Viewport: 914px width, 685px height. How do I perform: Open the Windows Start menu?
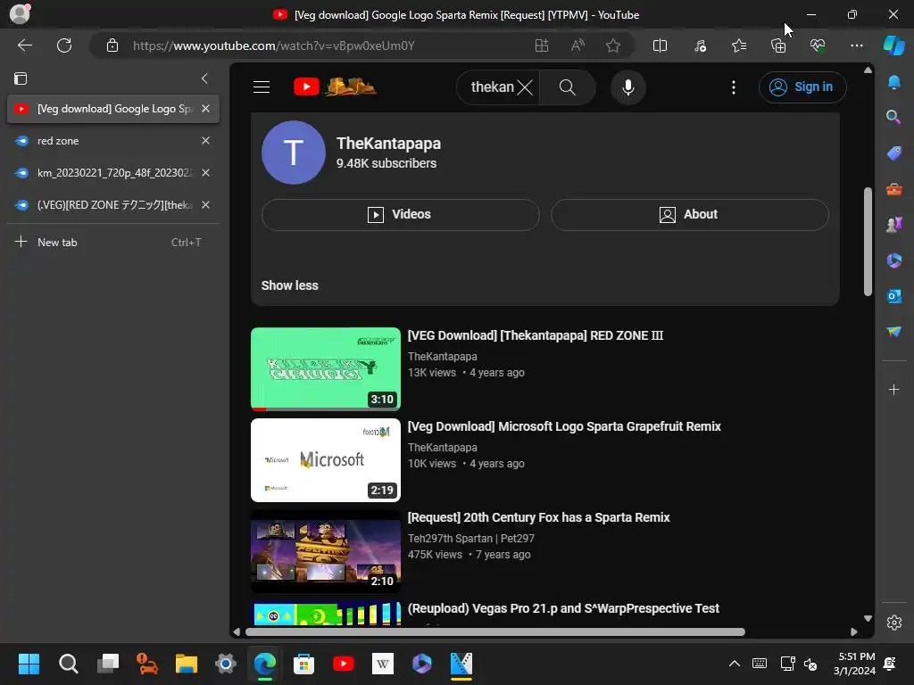pos(29,664)
